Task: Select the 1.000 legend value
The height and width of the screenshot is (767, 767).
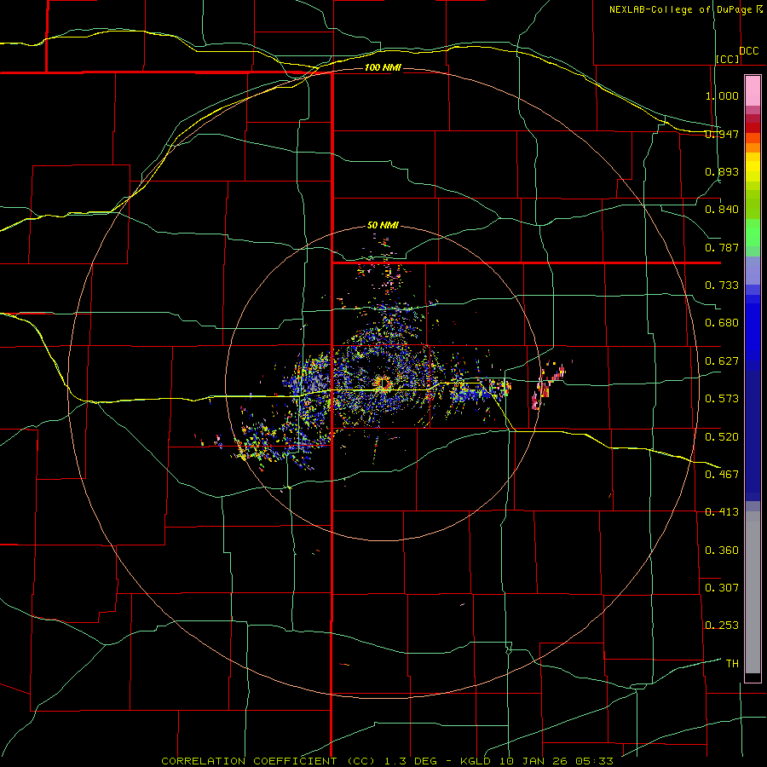Action: (x=722, y=95)
